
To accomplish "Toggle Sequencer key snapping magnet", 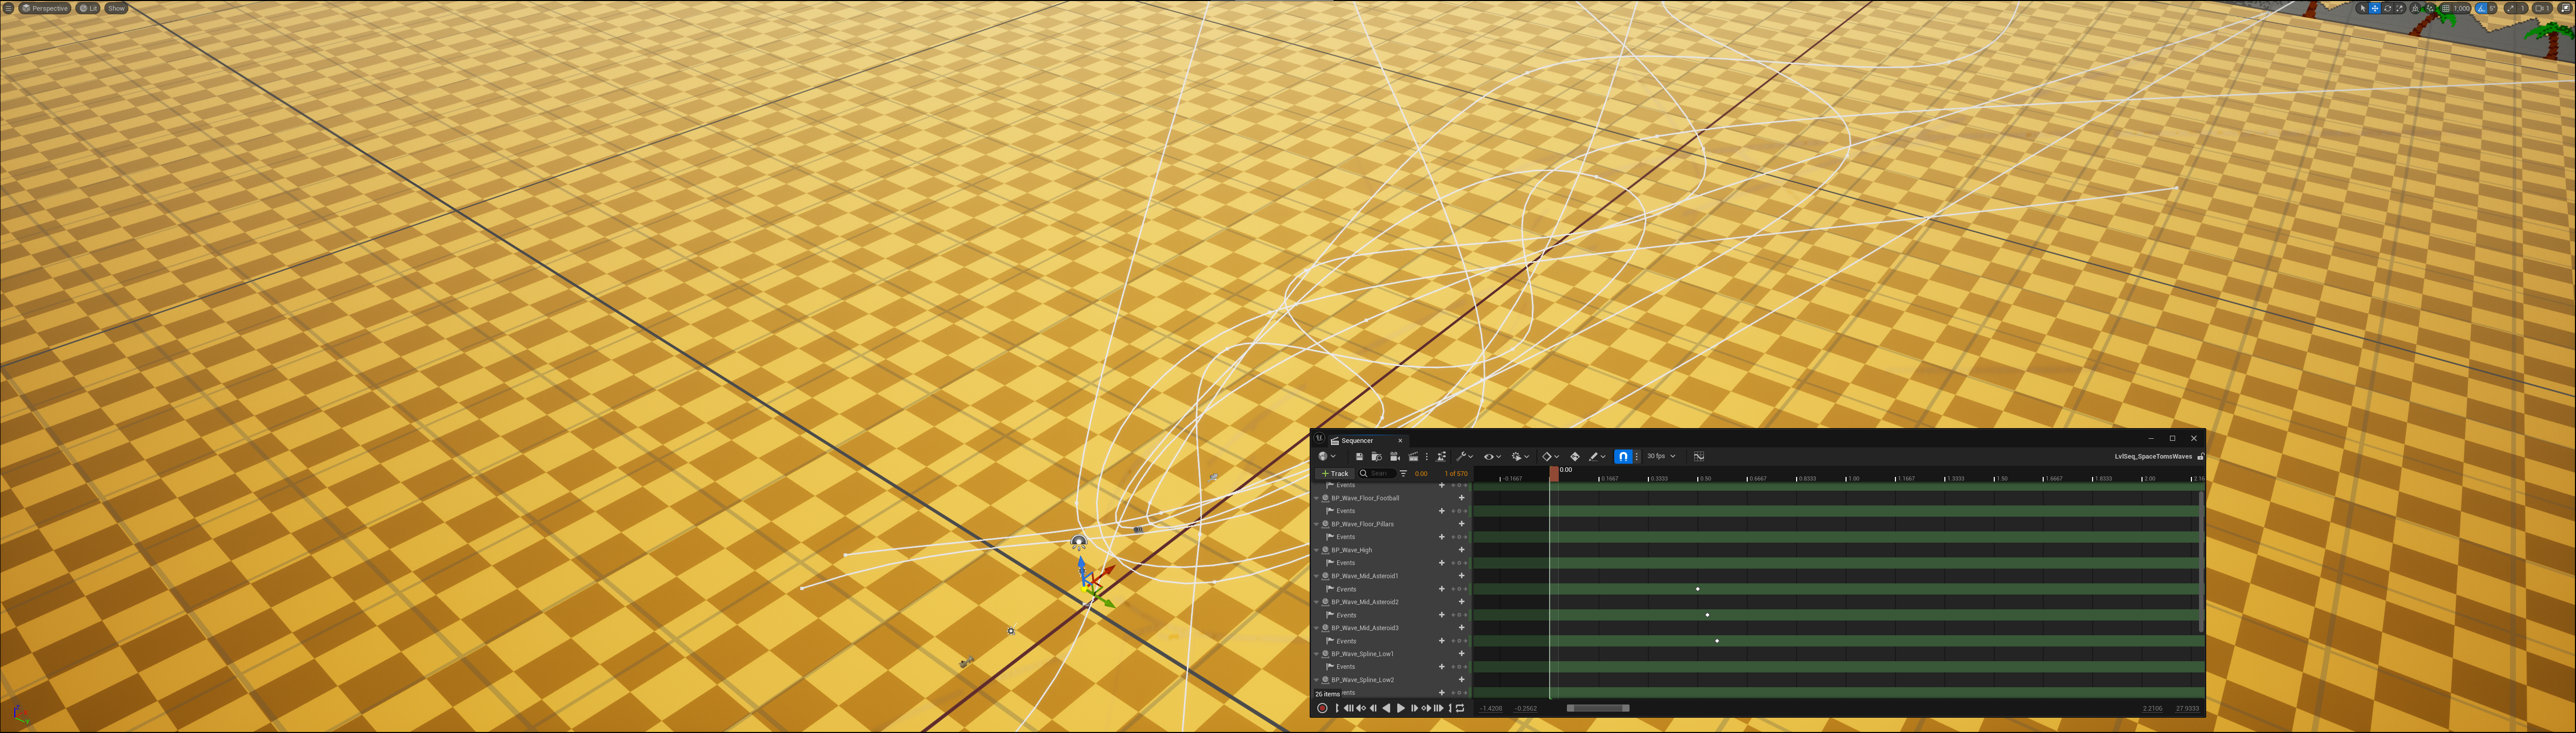I will [x=1623, y=457].
